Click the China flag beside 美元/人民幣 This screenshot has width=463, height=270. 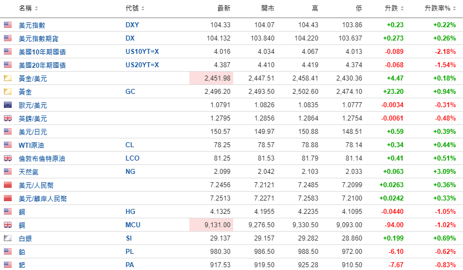point(7,185)
